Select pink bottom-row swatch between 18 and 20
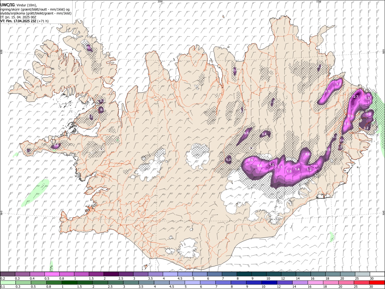 click(x=331, y=282)
